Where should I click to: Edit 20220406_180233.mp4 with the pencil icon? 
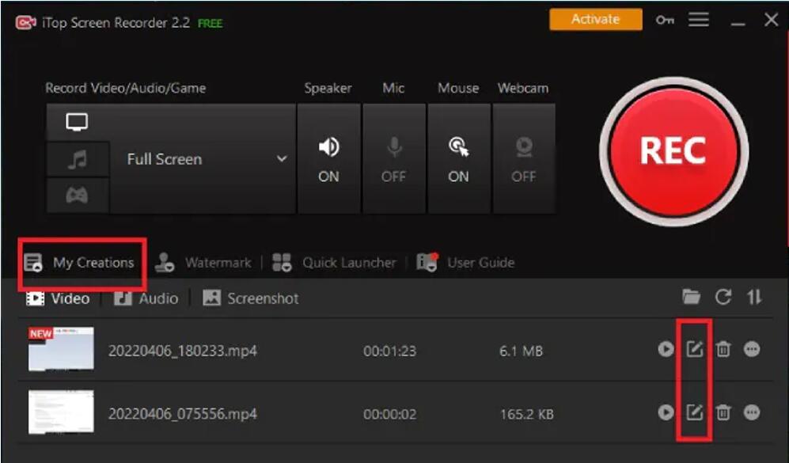pos(694,349)
